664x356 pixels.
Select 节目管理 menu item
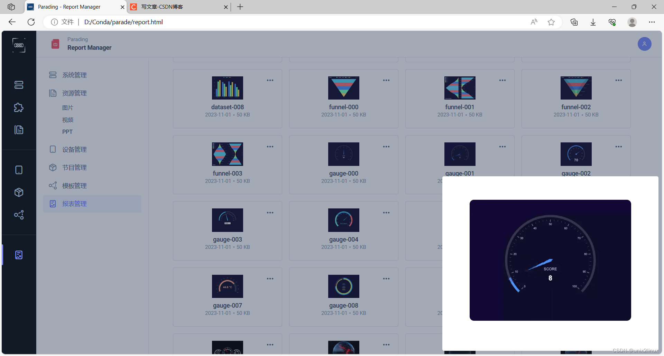pyautogui.click(x=92, y=167)
